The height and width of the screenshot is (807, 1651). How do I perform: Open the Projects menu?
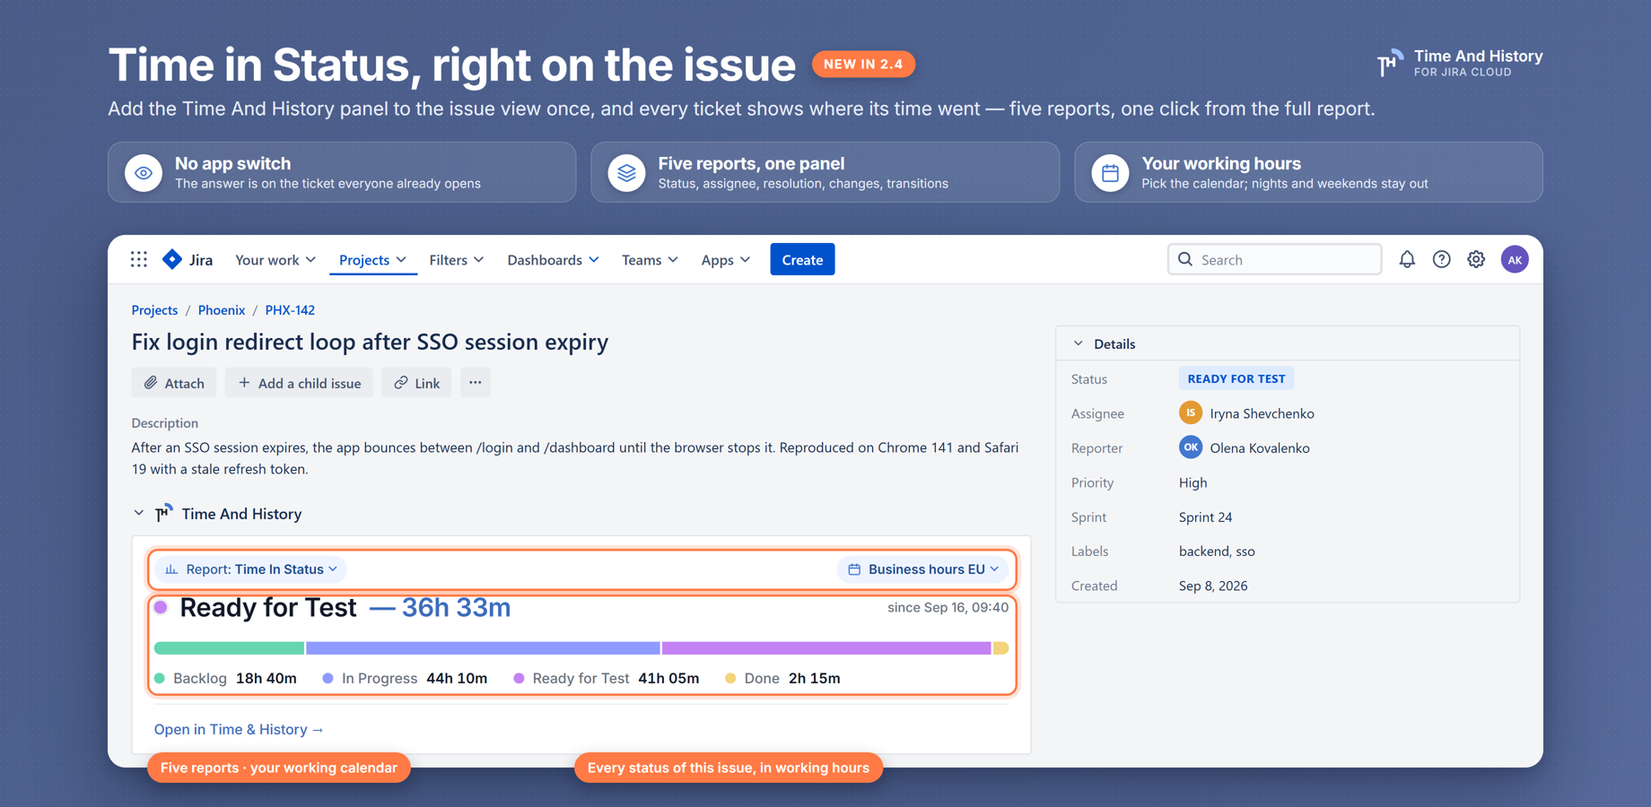[372, 259]
